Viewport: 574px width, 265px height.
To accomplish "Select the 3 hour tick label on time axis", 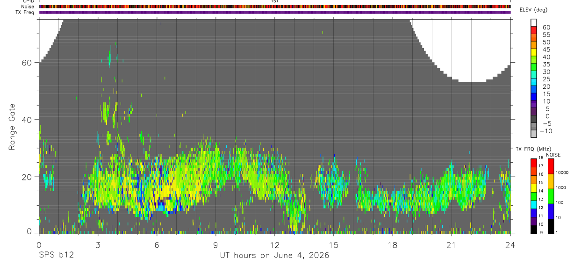I will 98,245.
